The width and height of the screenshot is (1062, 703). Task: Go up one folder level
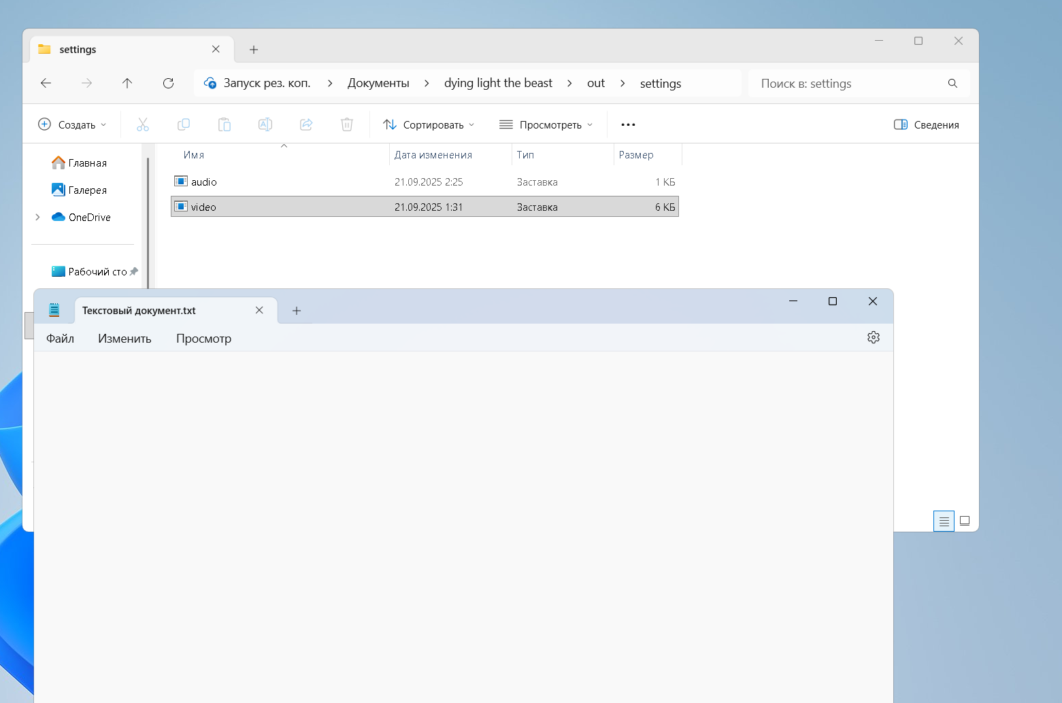127,83
